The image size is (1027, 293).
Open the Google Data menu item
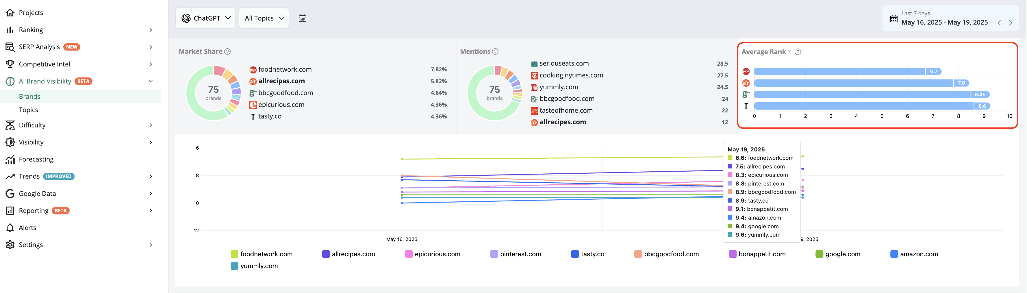(81, 194)
